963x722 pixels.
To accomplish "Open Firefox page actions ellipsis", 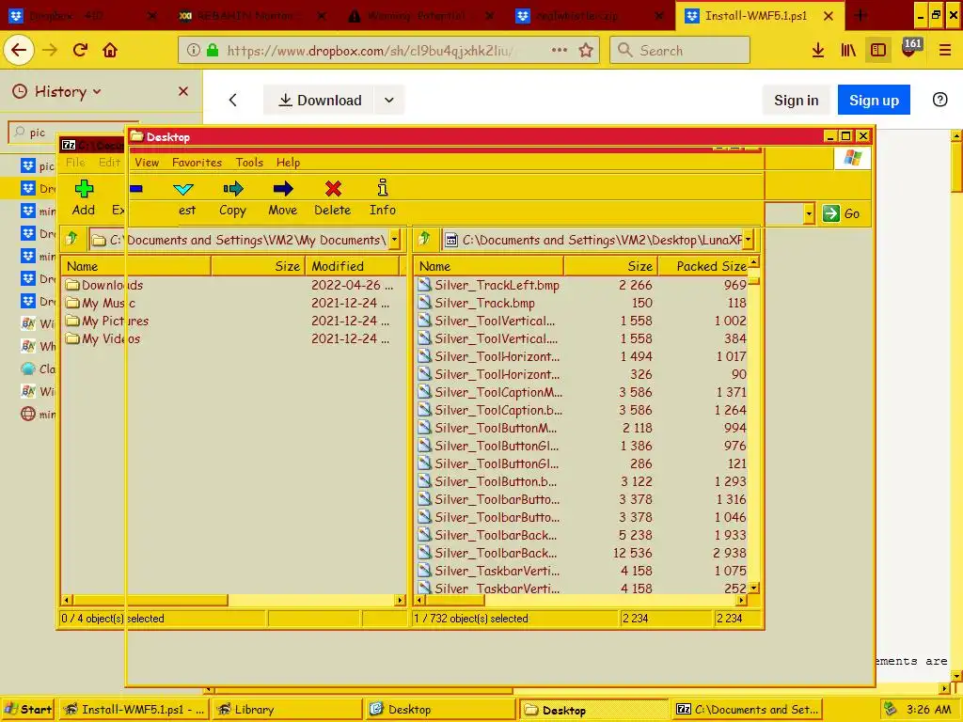I will (x=559, y=51).
